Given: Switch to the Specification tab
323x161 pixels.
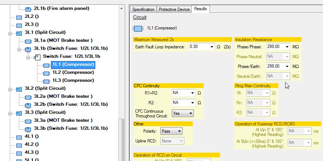Looking at the screenshot, I should click(x=143, y=9).
